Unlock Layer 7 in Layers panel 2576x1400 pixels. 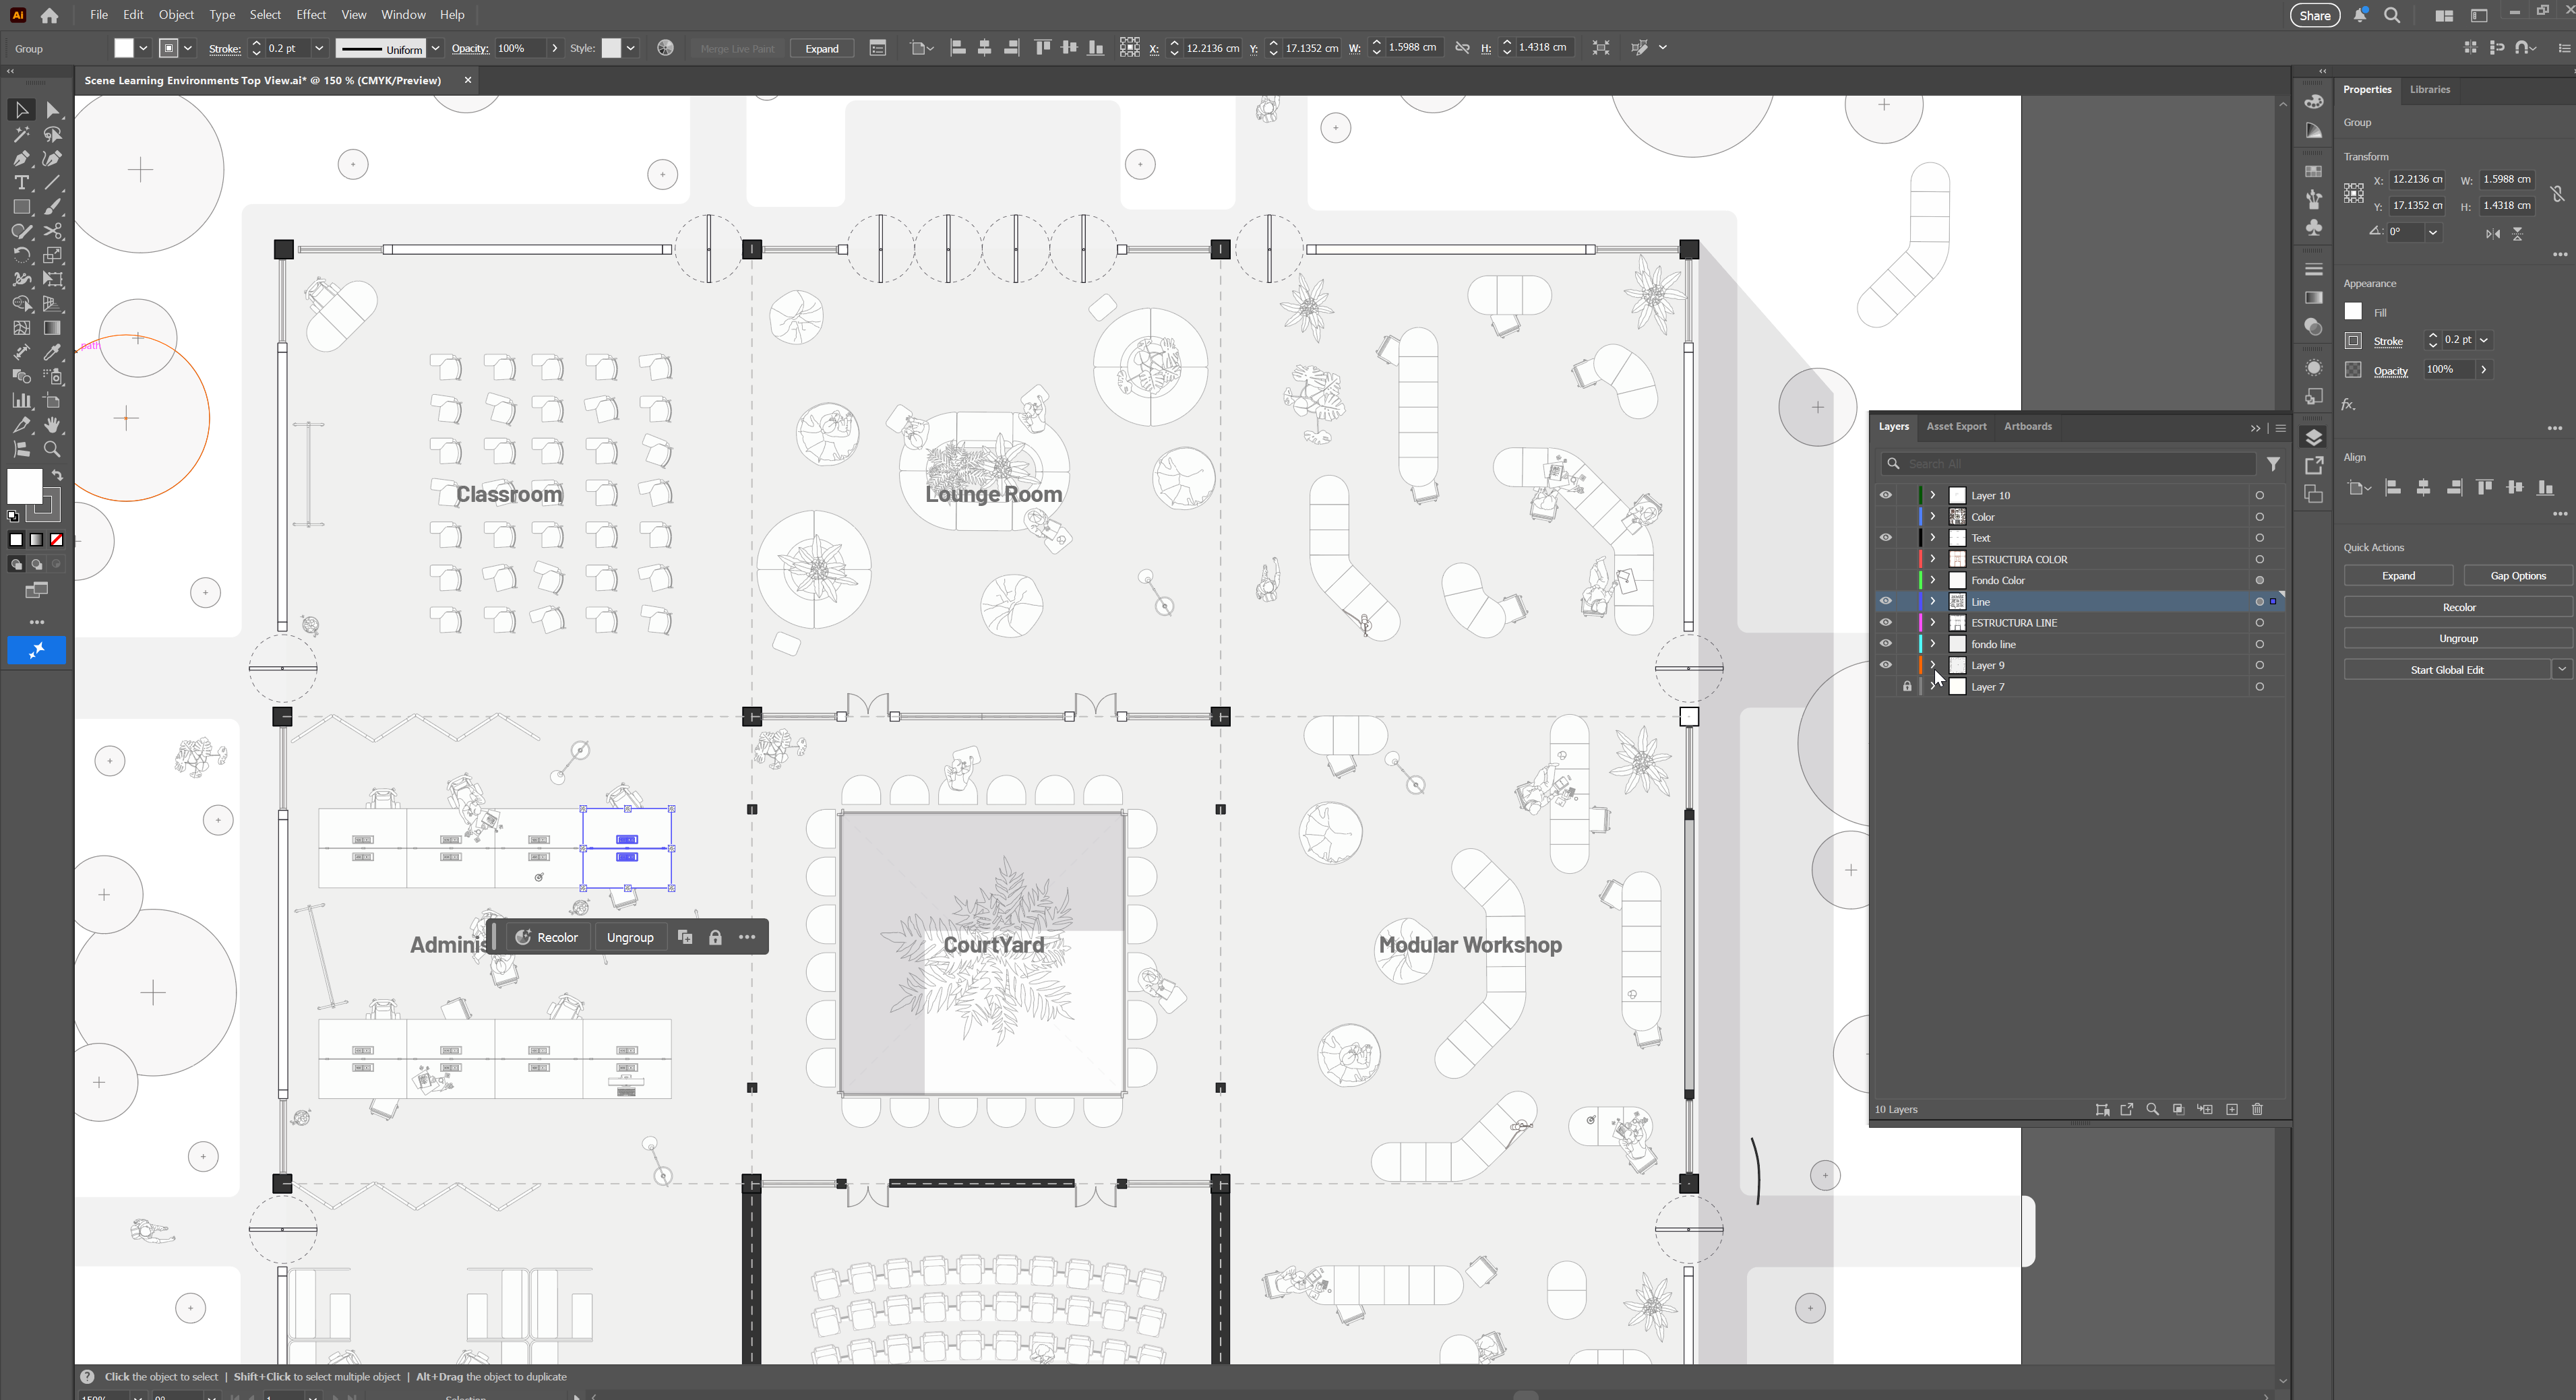click(x=1907, y=687)
